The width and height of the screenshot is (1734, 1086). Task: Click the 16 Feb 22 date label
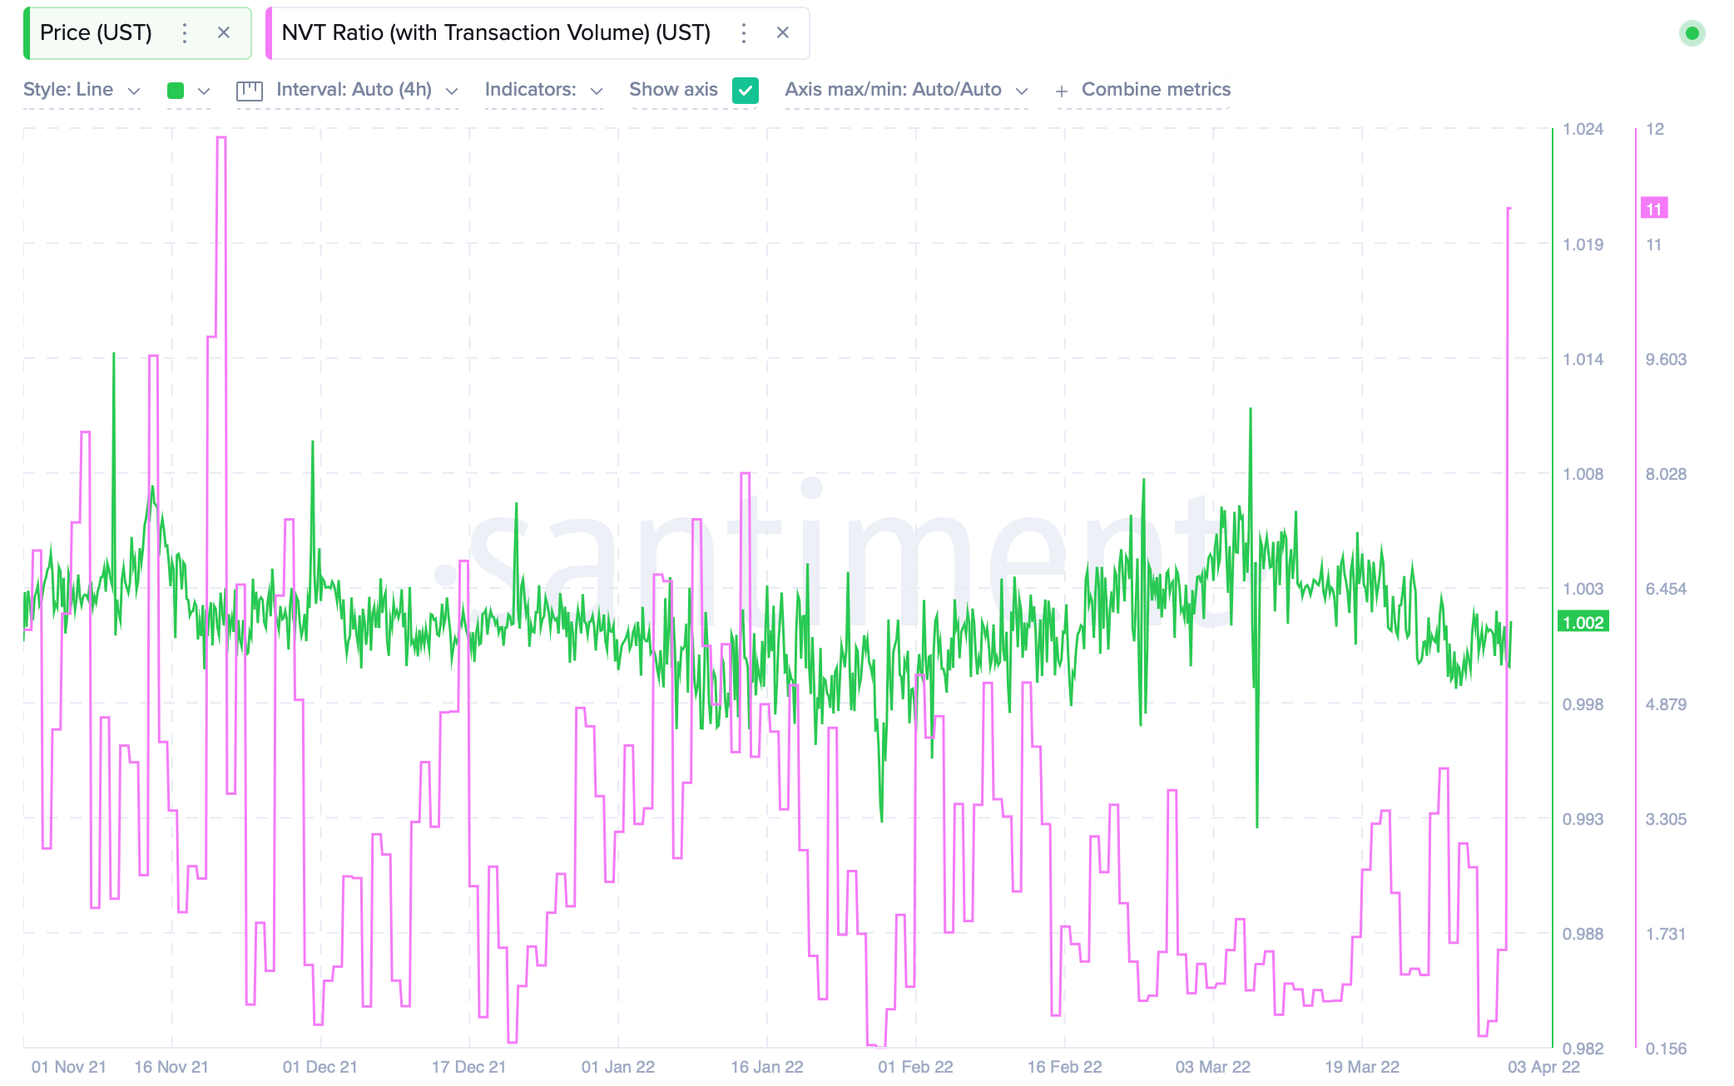(x=1064, y=1067)
